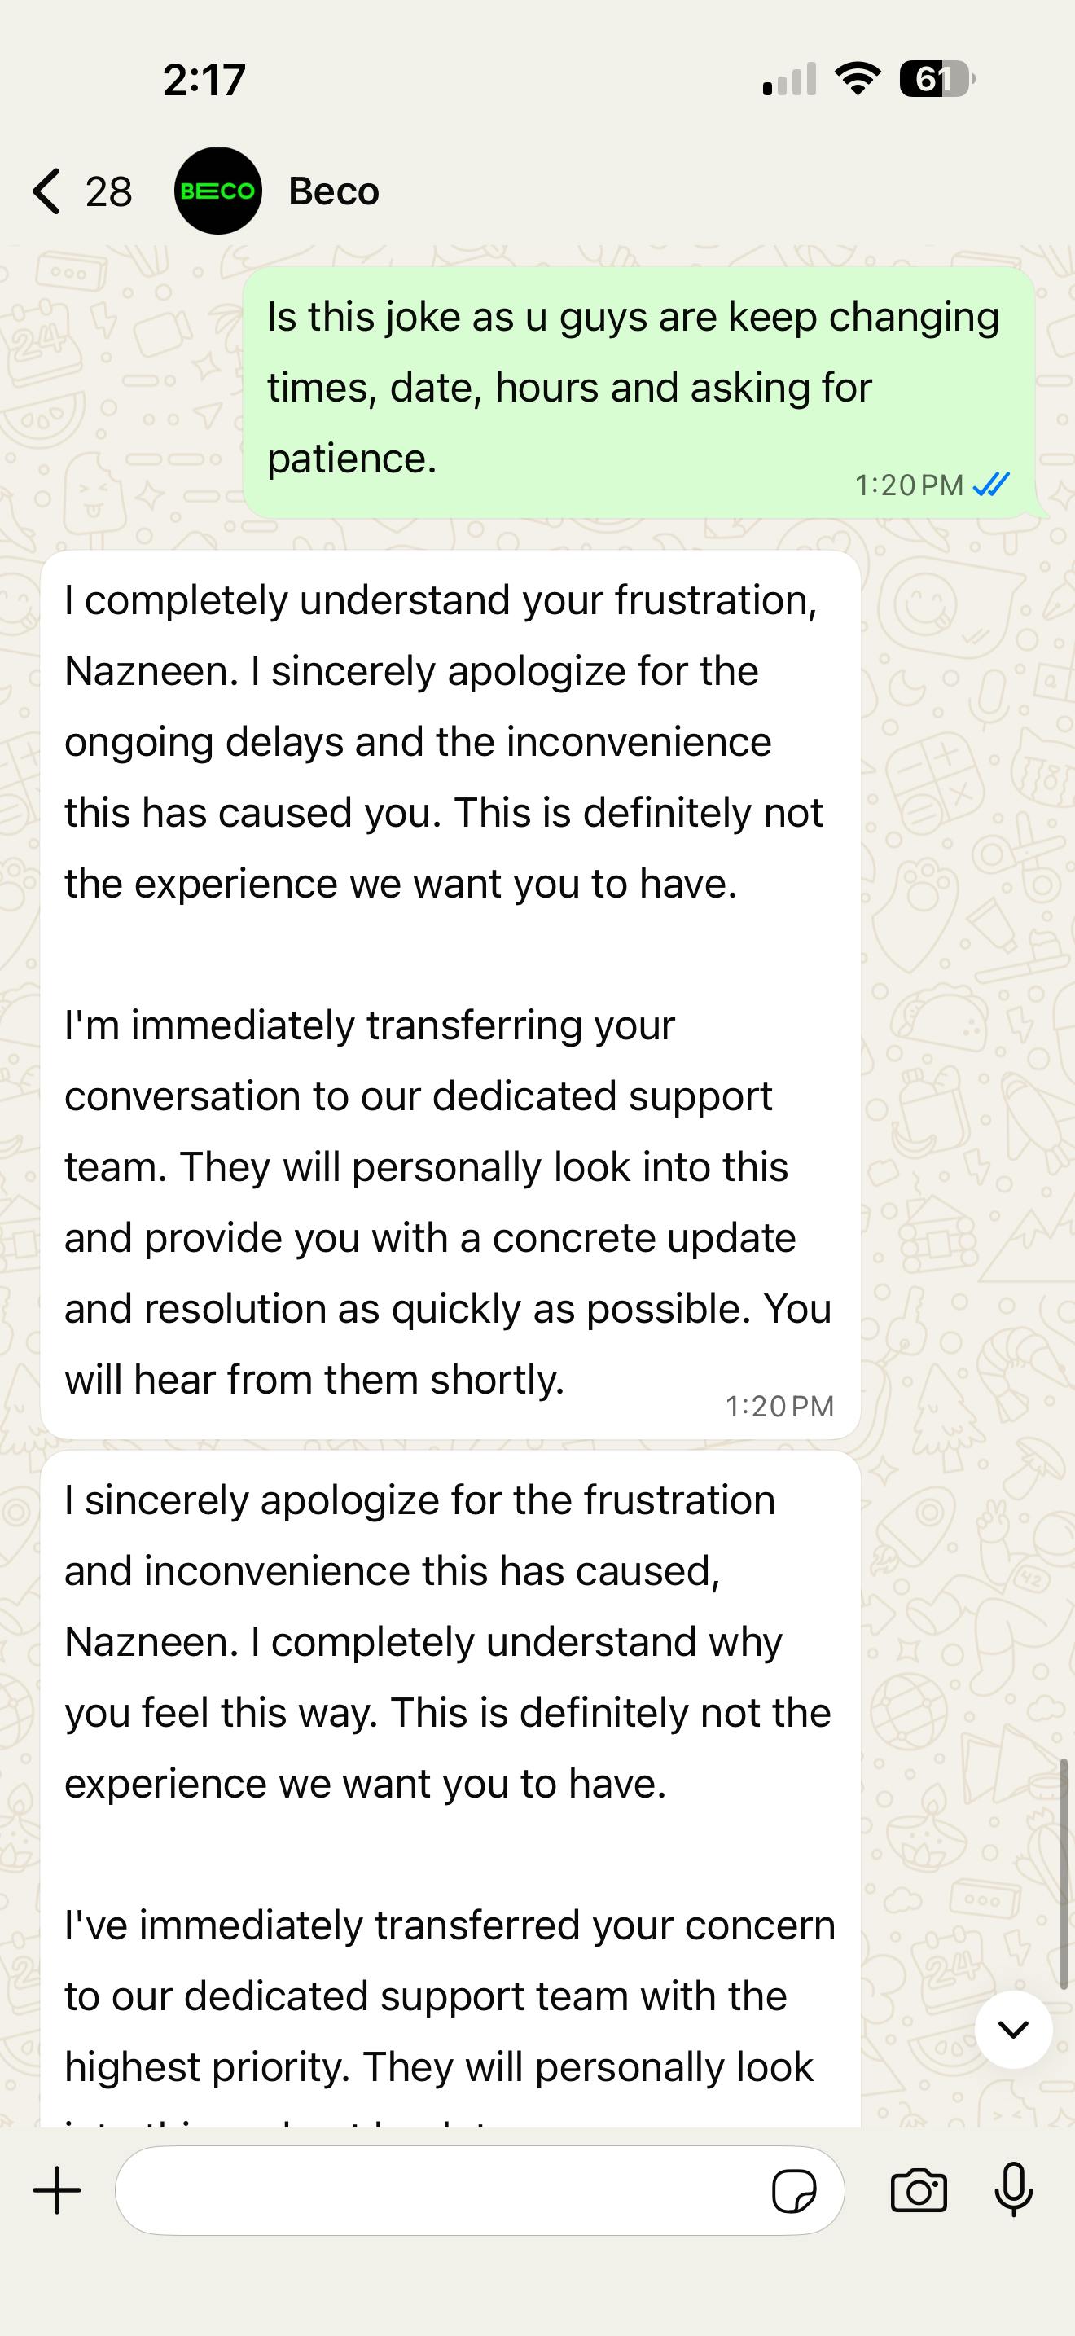Screen dimensions: 1075x2336
Task: Tap the cellular signal bars icon
Action: [789, 80]
